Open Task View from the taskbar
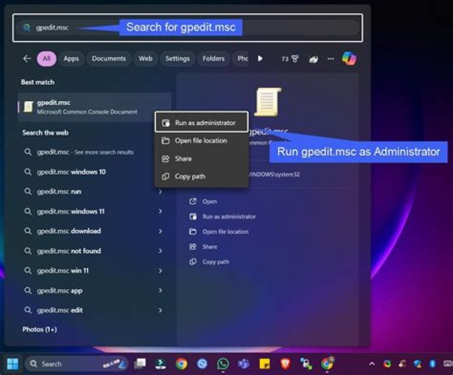 pos(140,364)
